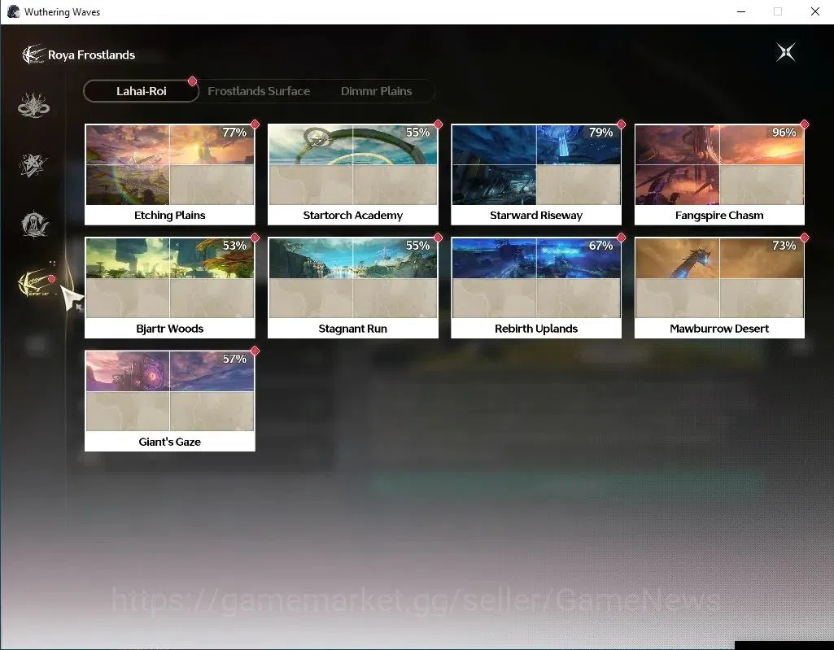This screenshot has height=650, width=834.
Task: Switch to the Frostlands Surface tab
Action: tap(259, 91)
